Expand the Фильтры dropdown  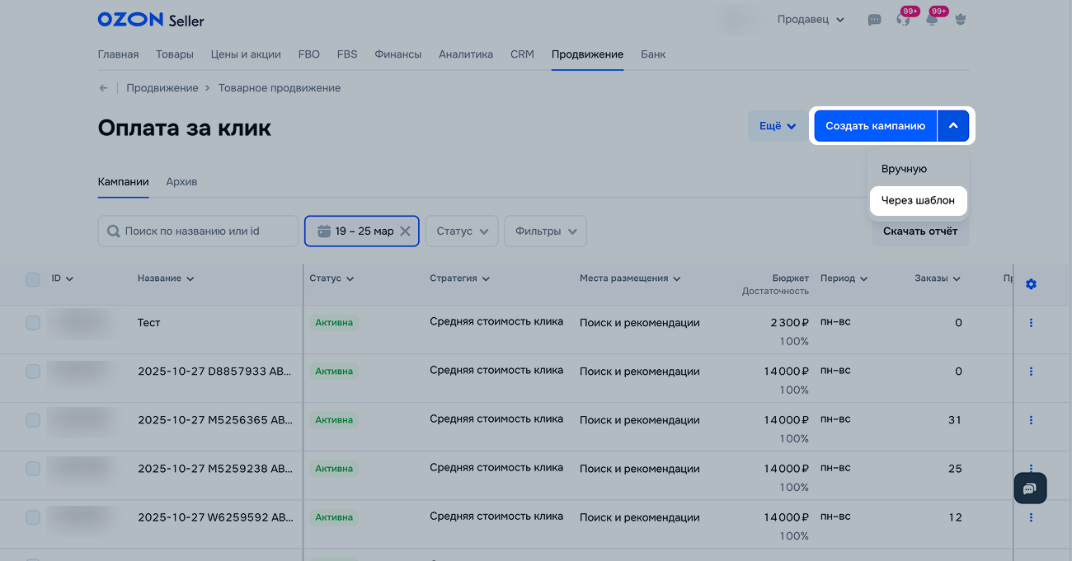(x=545, y=231)
